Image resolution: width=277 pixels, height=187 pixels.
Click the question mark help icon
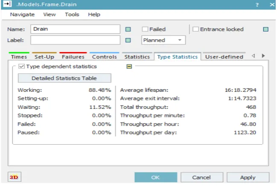tap(257, 5)
